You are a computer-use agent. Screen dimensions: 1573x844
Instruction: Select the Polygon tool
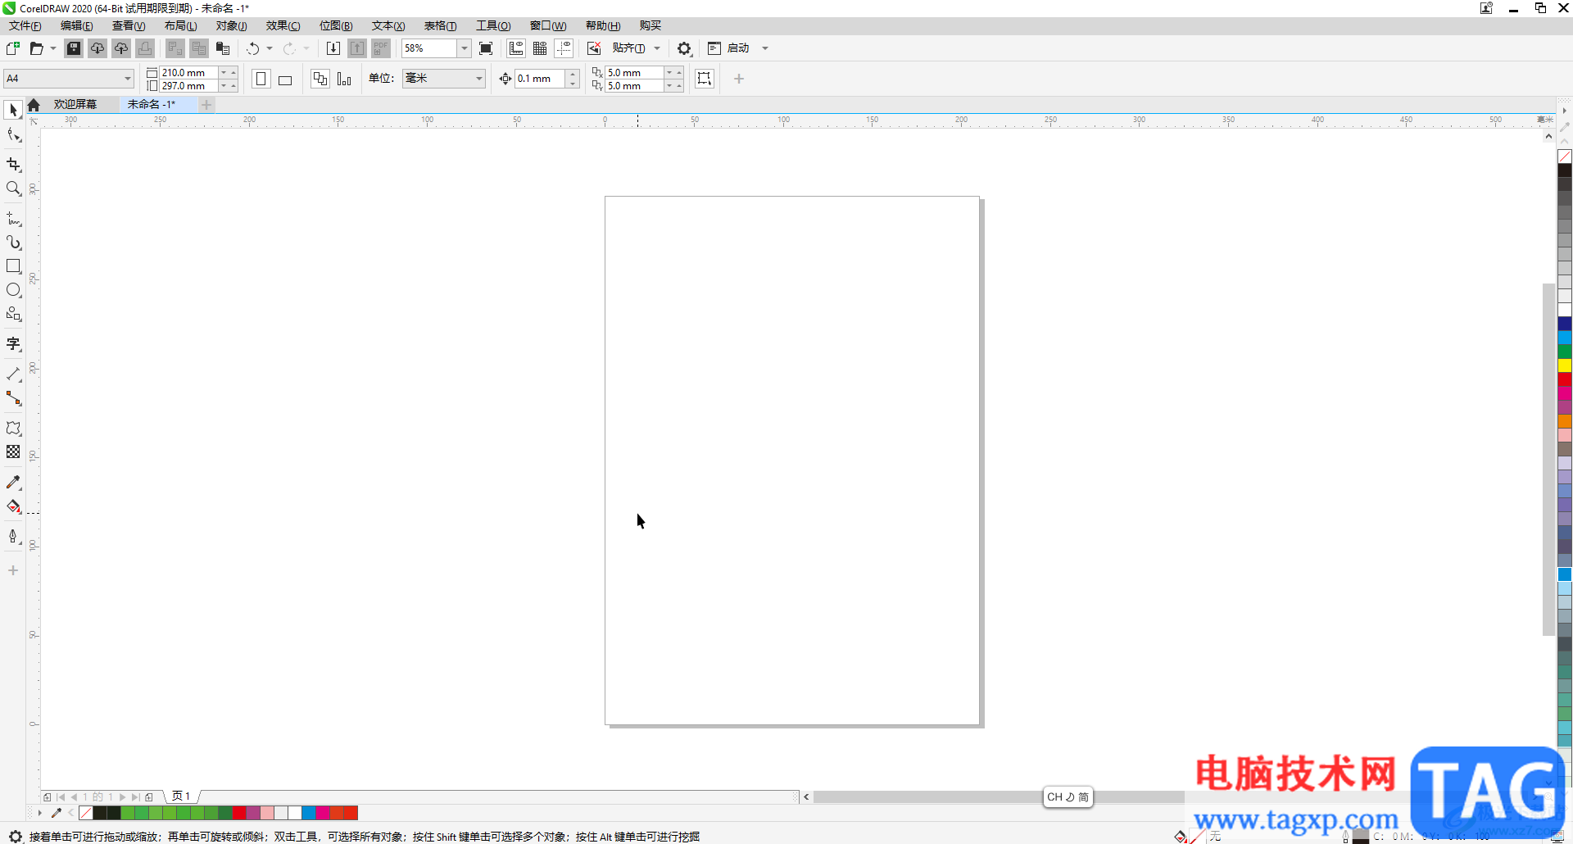(x=13, y=314)
